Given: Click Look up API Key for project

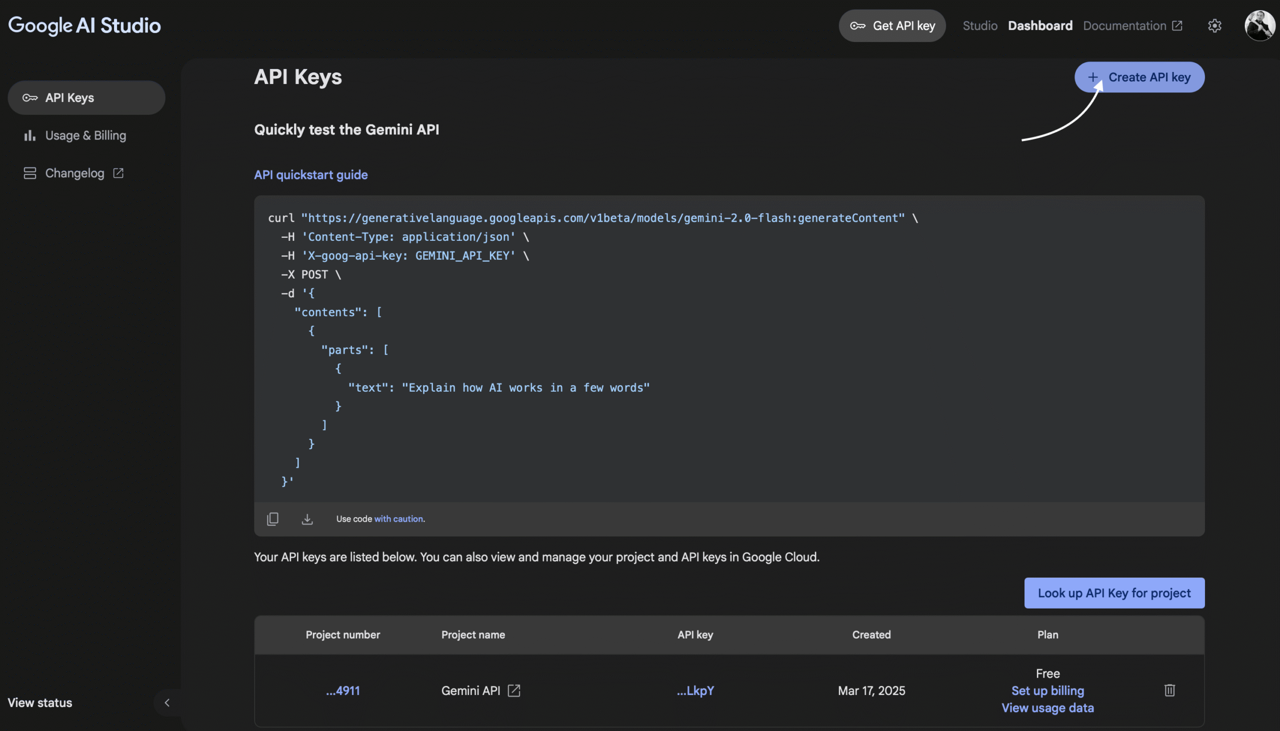Looking at the screenshot, I should (1113, 593).
